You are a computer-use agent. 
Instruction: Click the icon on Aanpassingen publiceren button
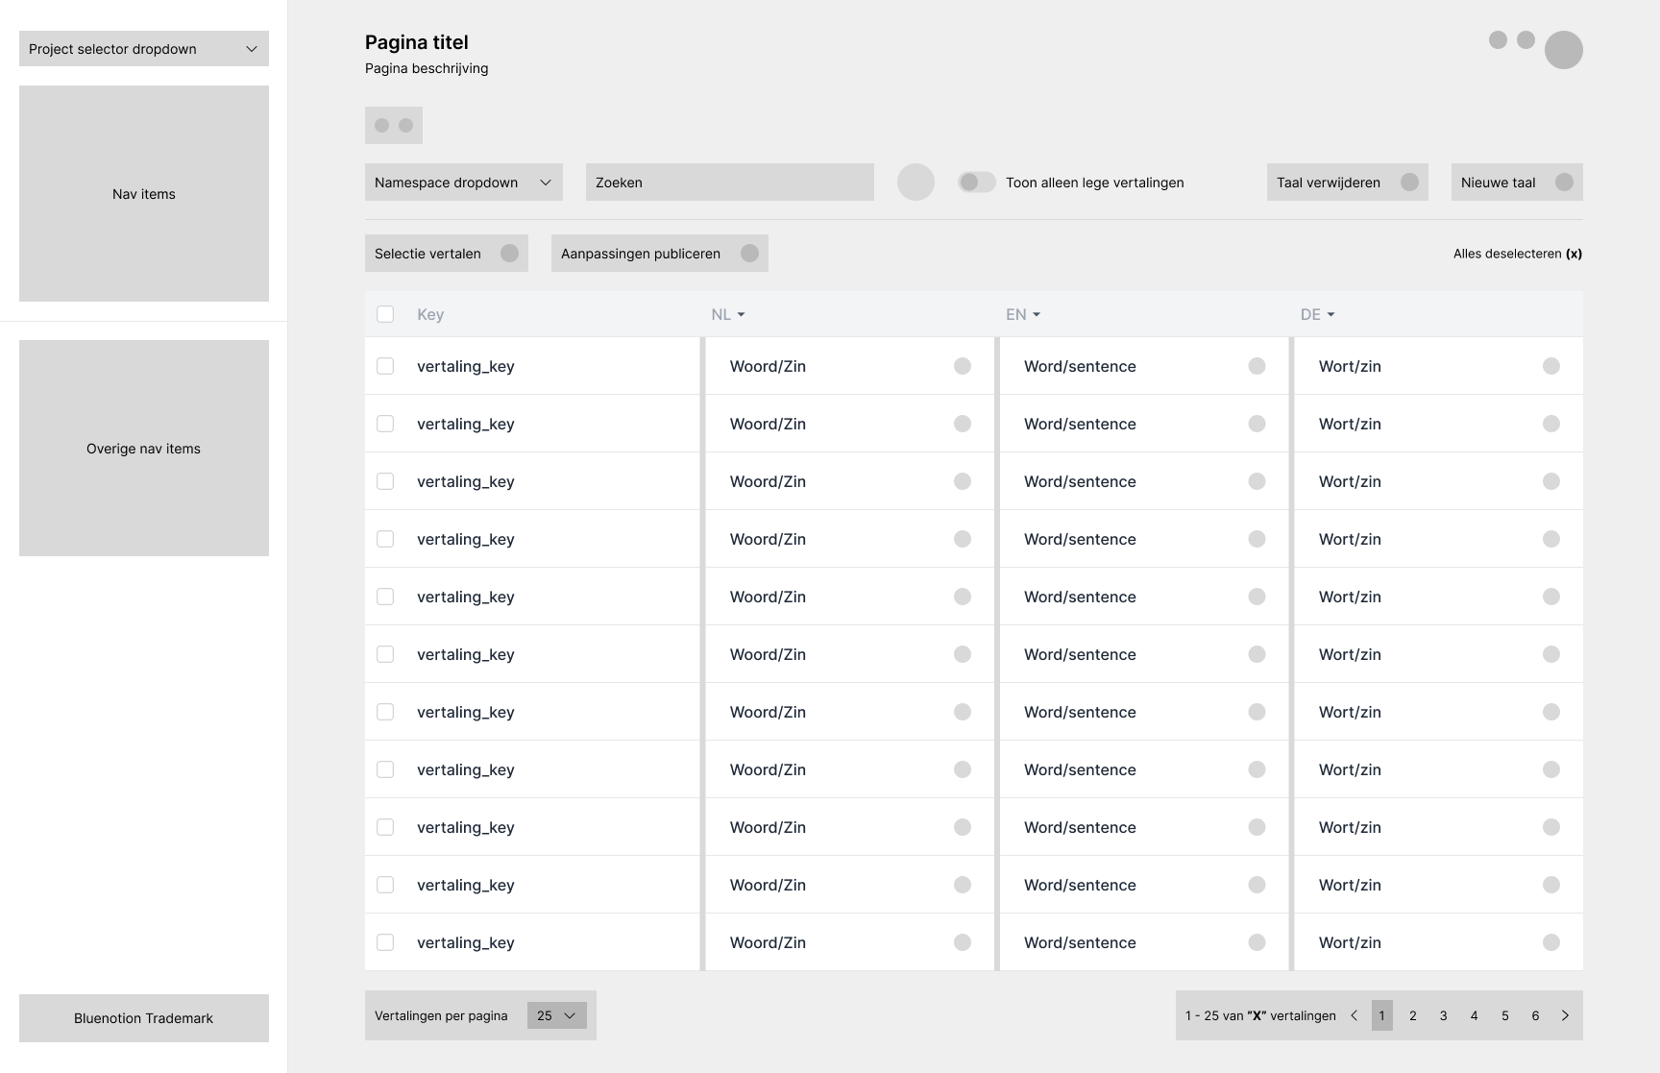coord(751,253)
